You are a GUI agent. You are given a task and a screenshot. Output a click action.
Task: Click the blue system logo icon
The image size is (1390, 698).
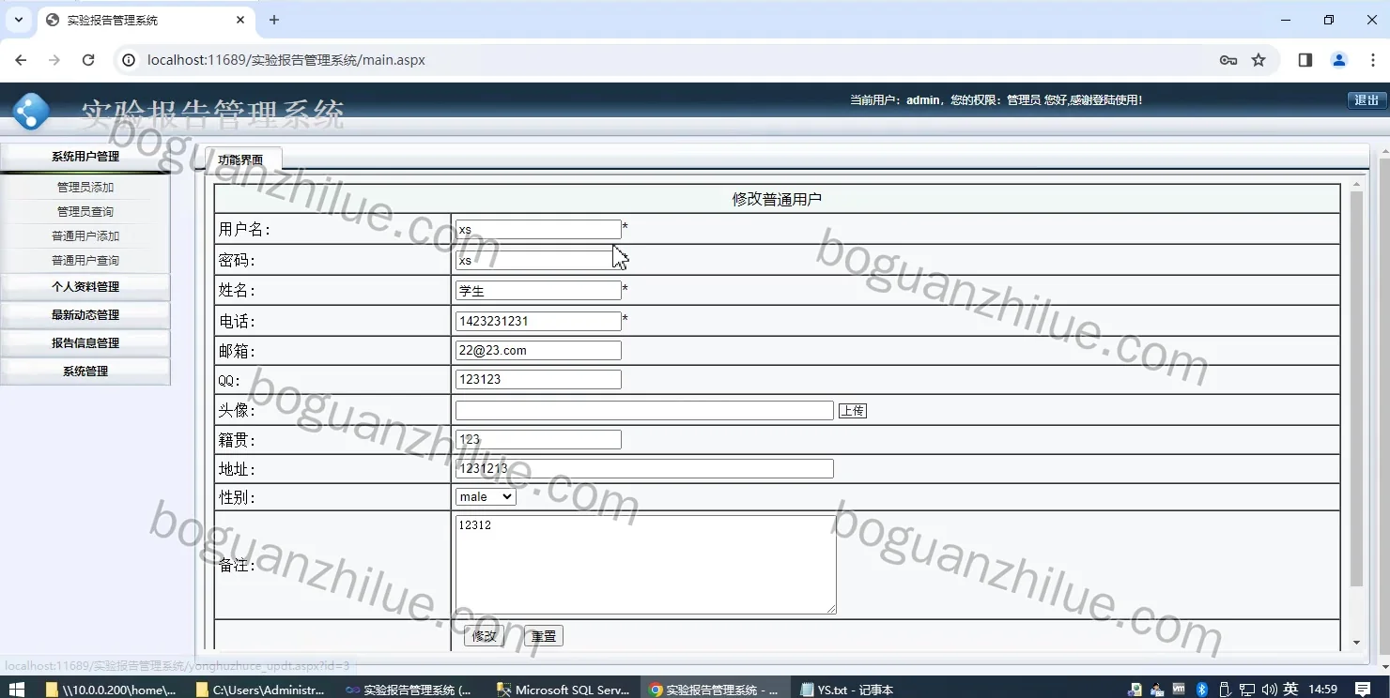tap(31, 112)
